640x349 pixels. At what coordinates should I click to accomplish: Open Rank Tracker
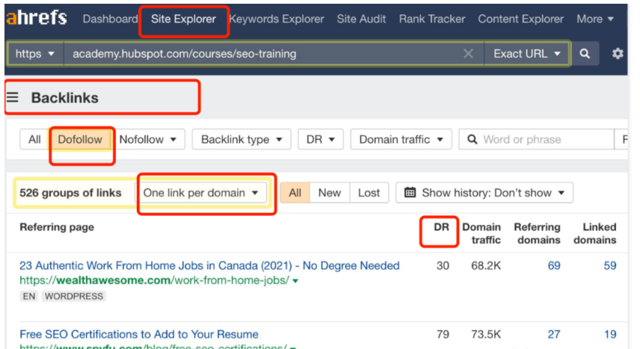(x=432, y=19)
